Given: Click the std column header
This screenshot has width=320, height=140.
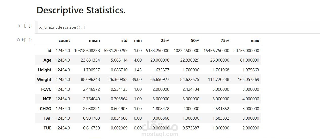Looking at the screenshot, I should point(124,40).
